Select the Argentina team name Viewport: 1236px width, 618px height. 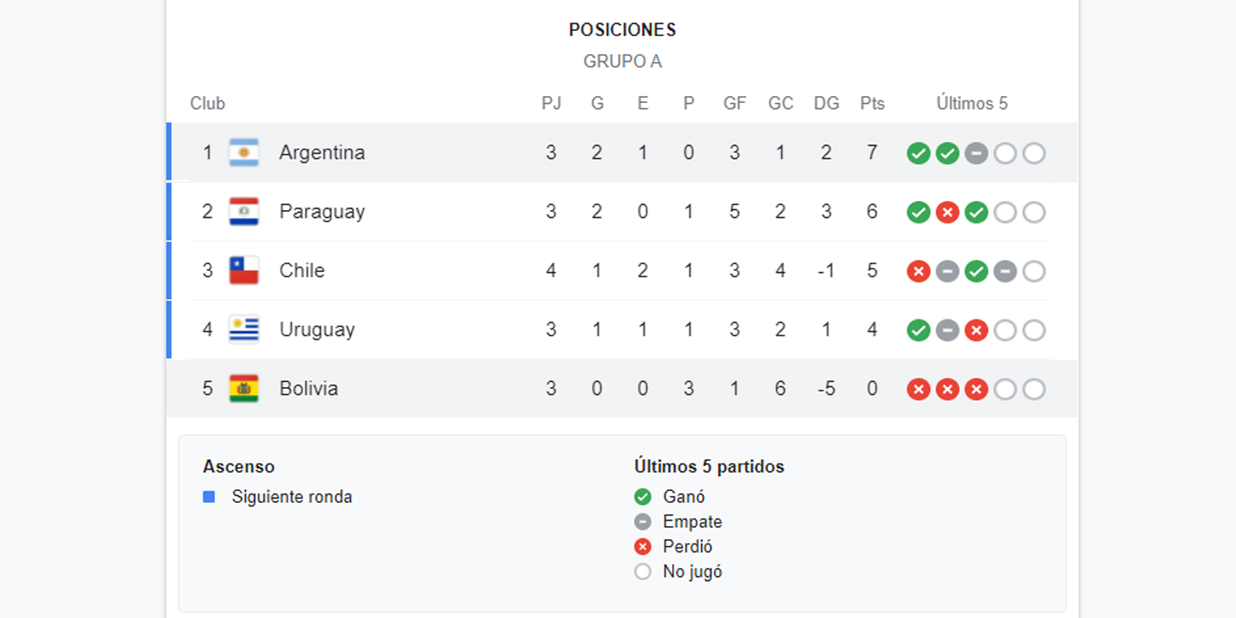click(x=322, y=153)
